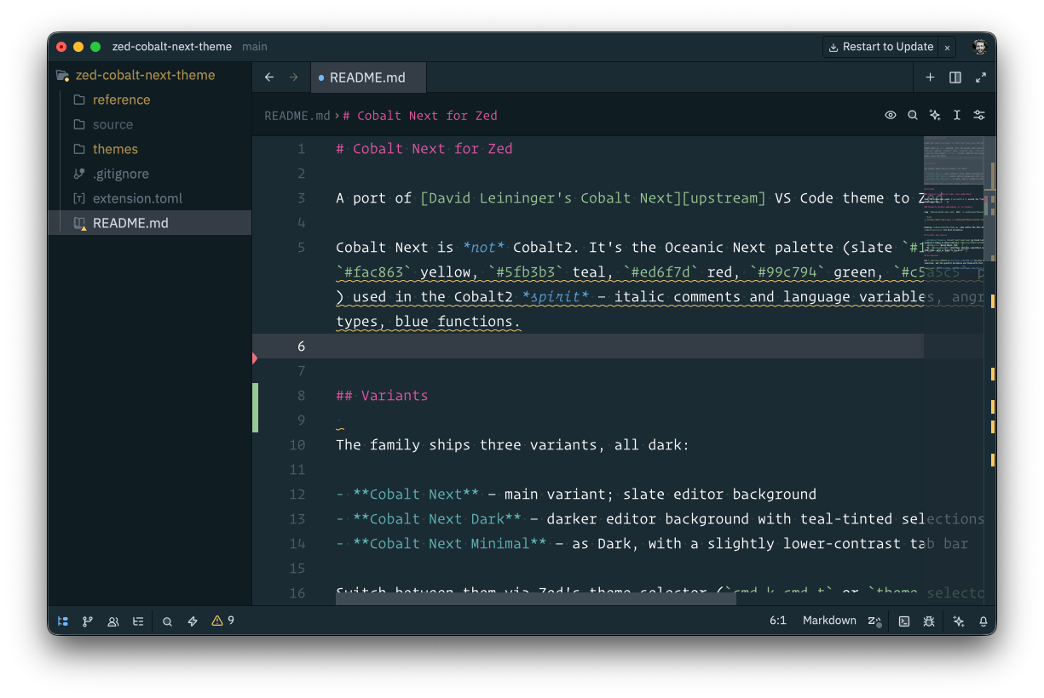Image resolution: width=1044 pixels, height=698 pixels.
Task: Toggle the outline panel icon
Action: 138,621
